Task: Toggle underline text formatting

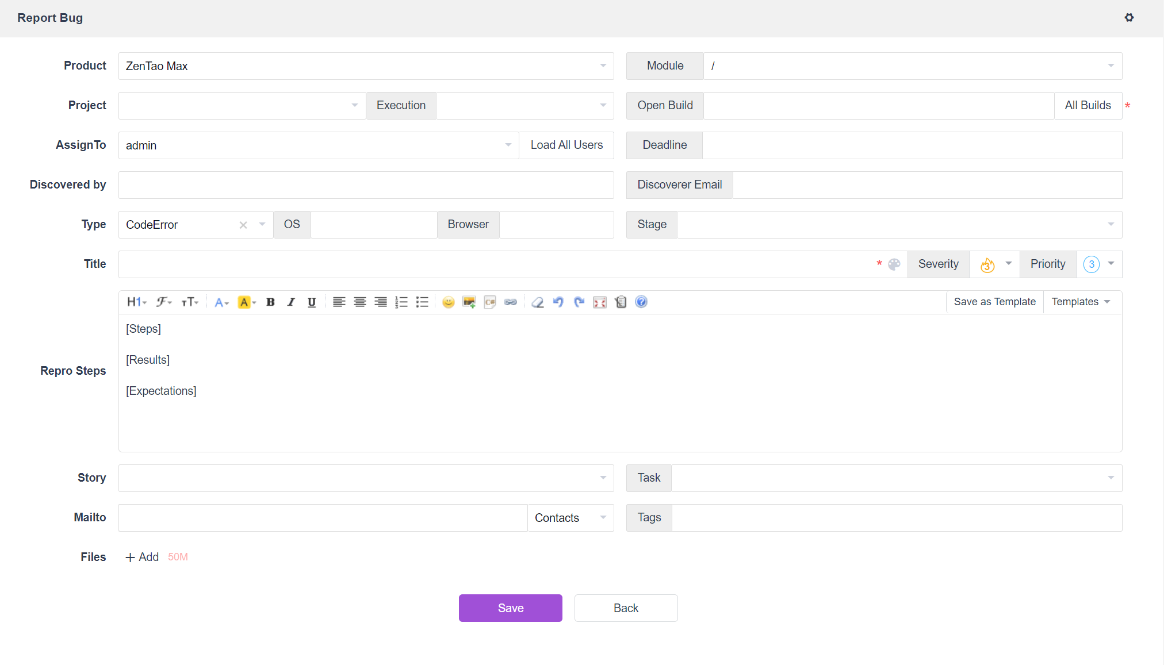Action: tap(312, 302)
